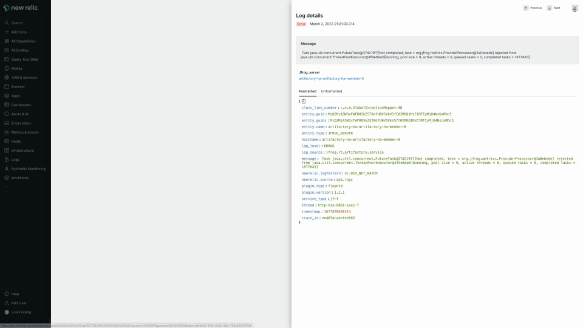Viewport: 583px width, 328px height.
Task: Click the Errors Inbox icon
Action: 7,123
